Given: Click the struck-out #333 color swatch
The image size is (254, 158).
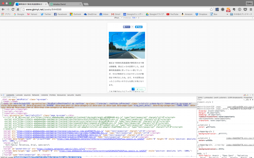Looking at the screenshot, I should coord(207,140).
